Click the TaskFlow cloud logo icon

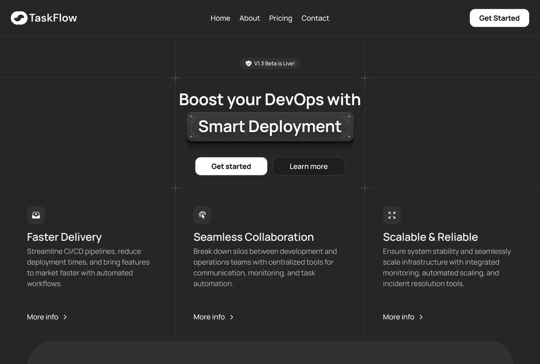point(19,18)
